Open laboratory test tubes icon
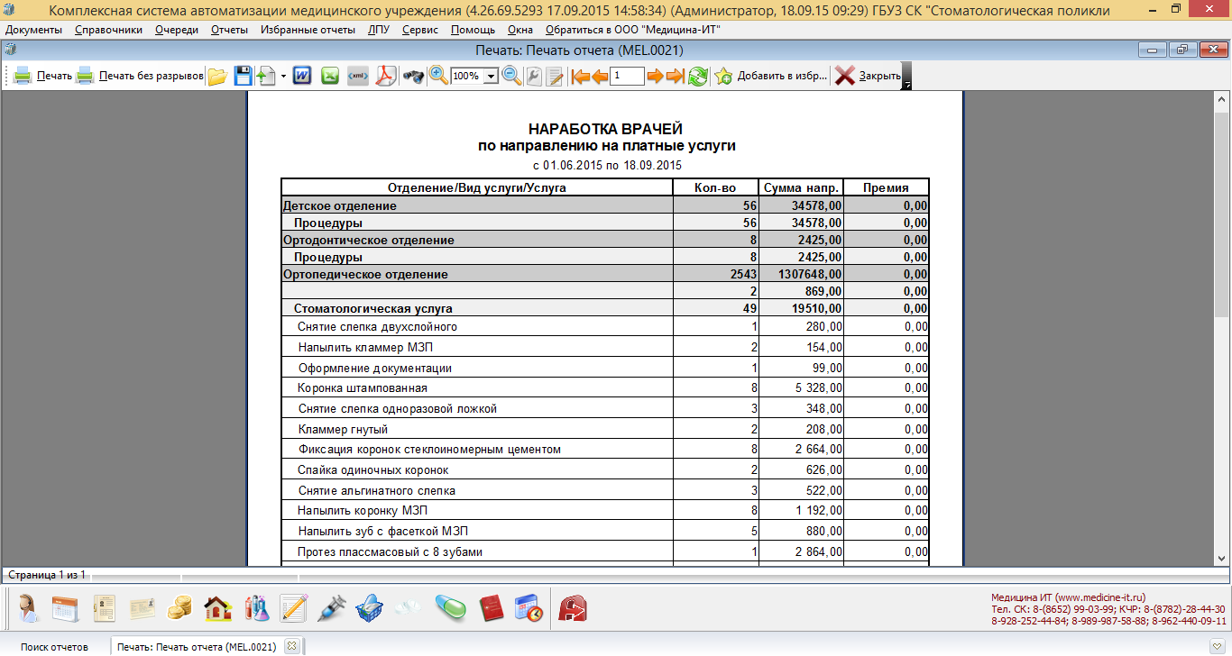The width and height of the screenshot is (1232, 656). coord(257,608)
